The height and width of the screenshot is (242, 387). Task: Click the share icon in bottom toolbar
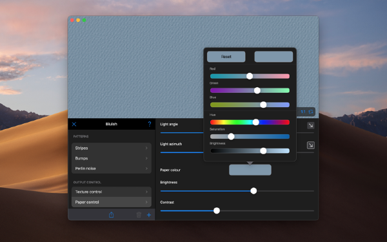click(x=112, y=215)
